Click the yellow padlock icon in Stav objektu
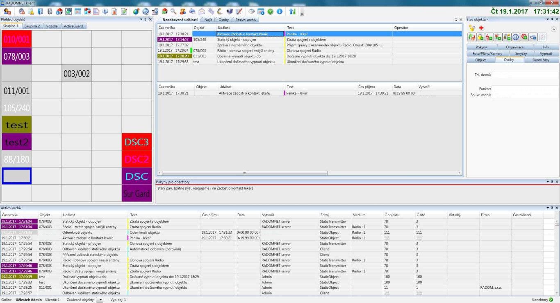The height and width of the screenshot is (303, 560). (472, 28)
